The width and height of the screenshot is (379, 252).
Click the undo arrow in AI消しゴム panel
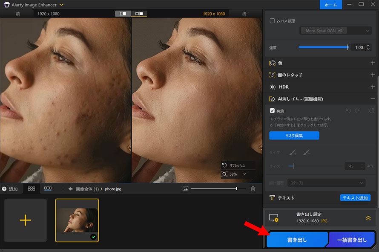pos(348,110)
